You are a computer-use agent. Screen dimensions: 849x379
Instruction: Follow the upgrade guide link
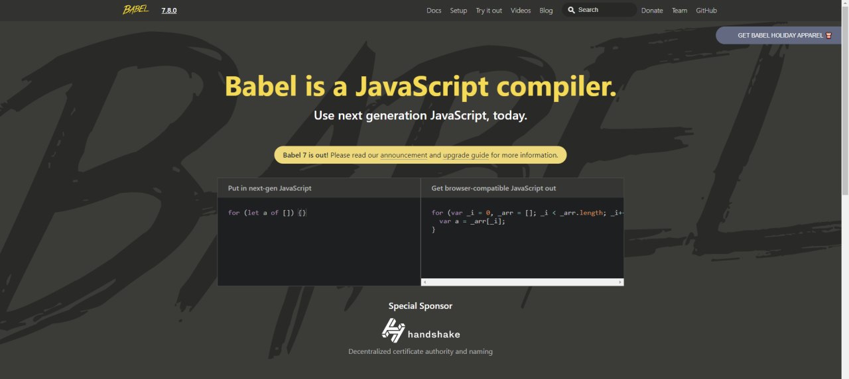coord(466,155)
